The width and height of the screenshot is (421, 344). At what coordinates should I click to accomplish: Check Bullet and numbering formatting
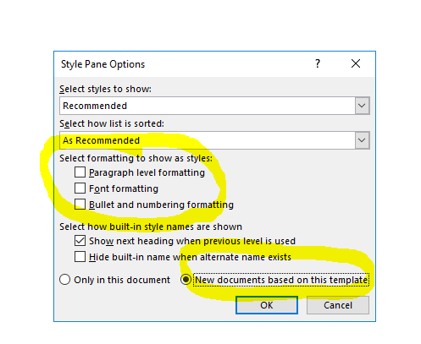[80, 205]
